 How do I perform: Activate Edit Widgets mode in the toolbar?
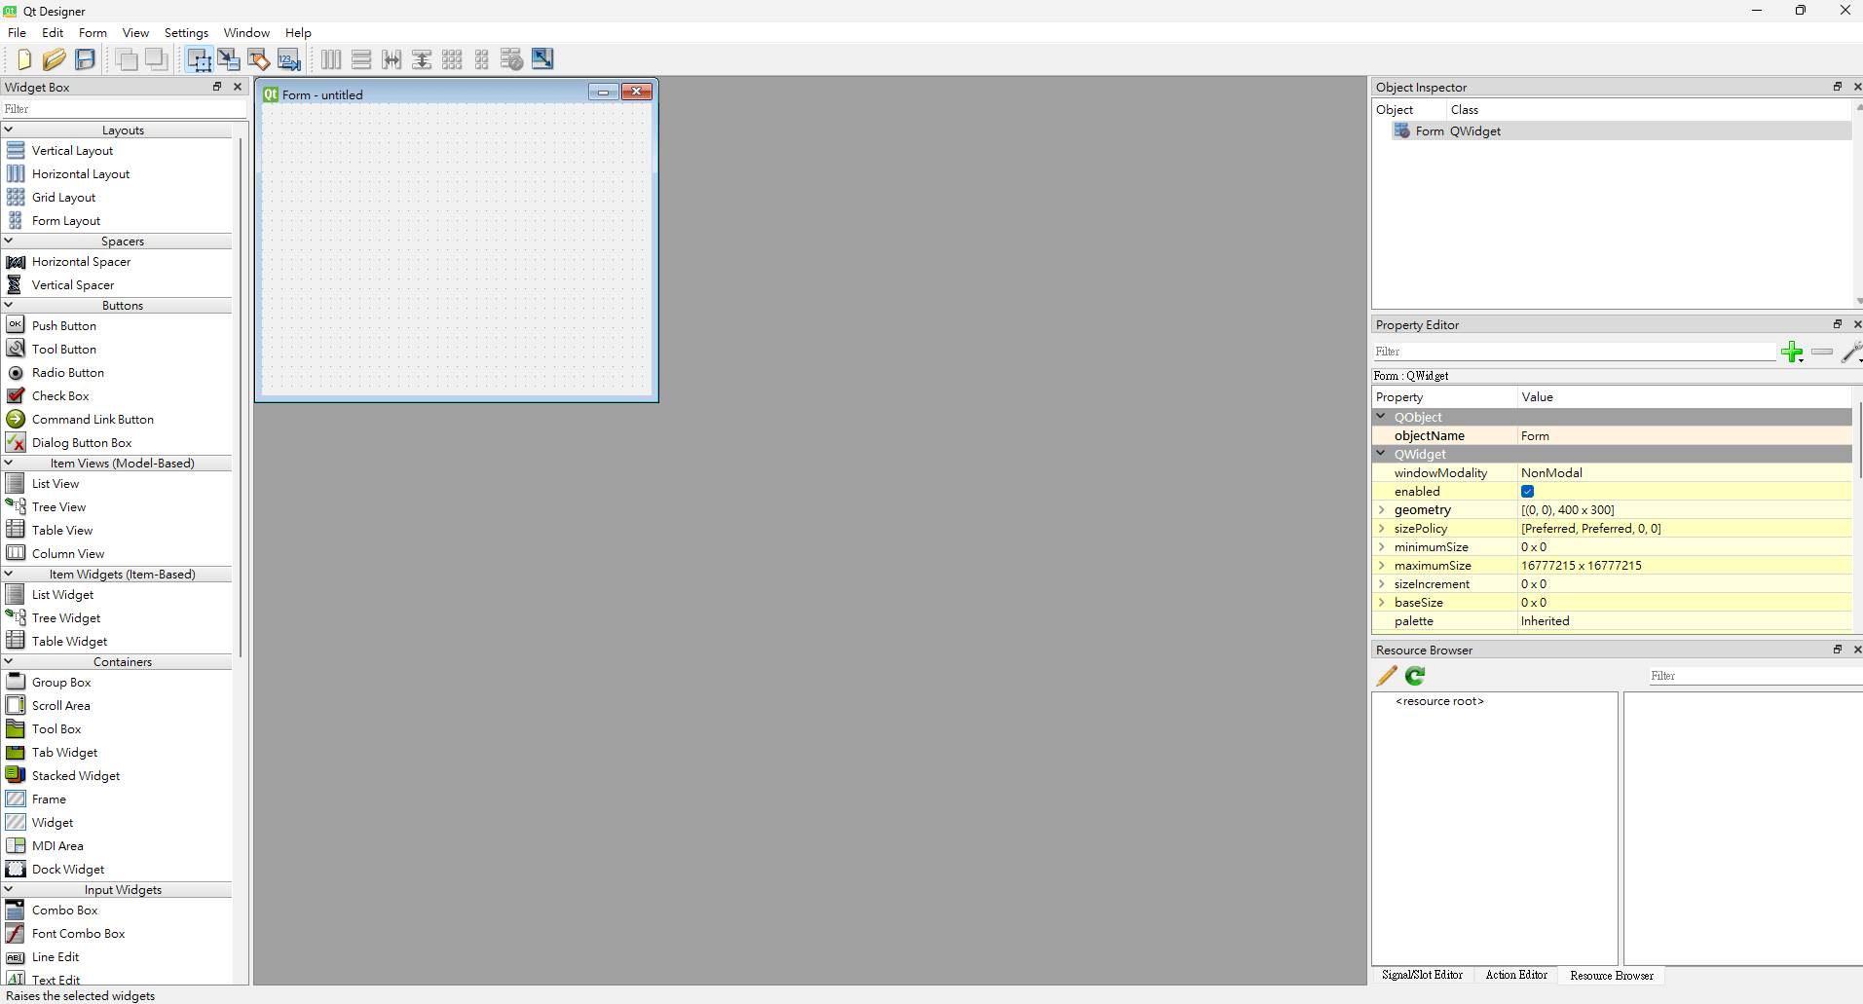click(199, 59)
